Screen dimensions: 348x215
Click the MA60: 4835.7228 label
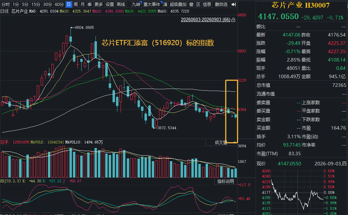(173, 11)
